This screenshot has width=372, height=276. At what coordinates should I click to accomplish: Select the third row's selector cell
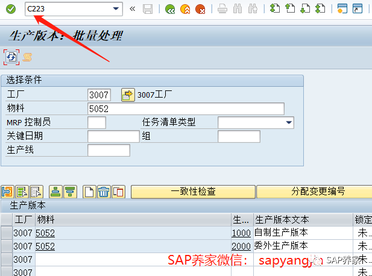point(7,259)
